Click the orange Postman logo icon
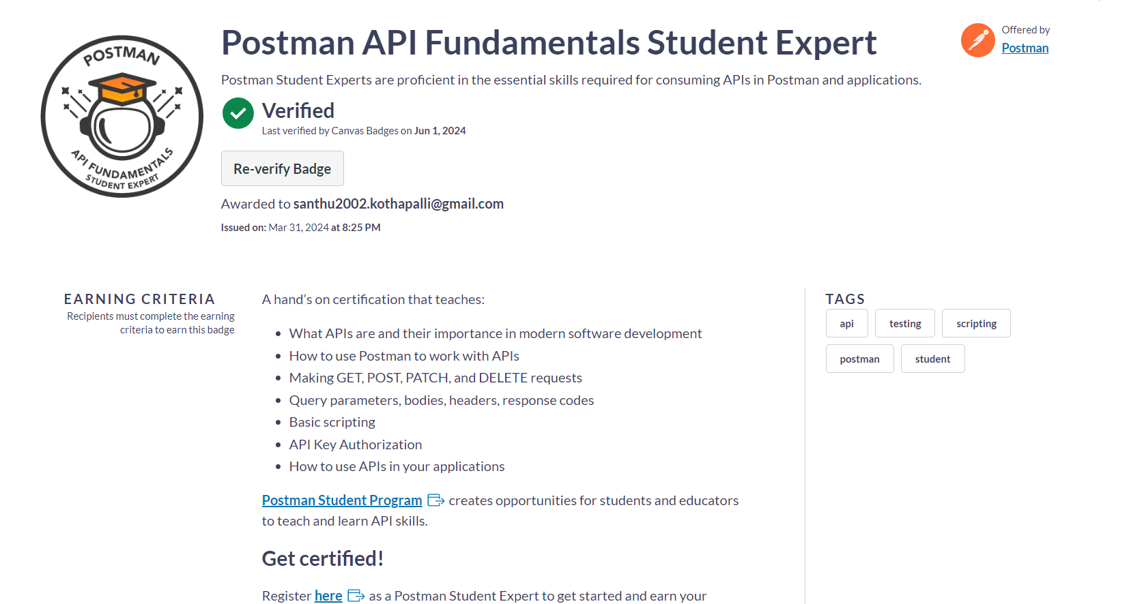This screenshot has width=1131, height=604. 977,40
